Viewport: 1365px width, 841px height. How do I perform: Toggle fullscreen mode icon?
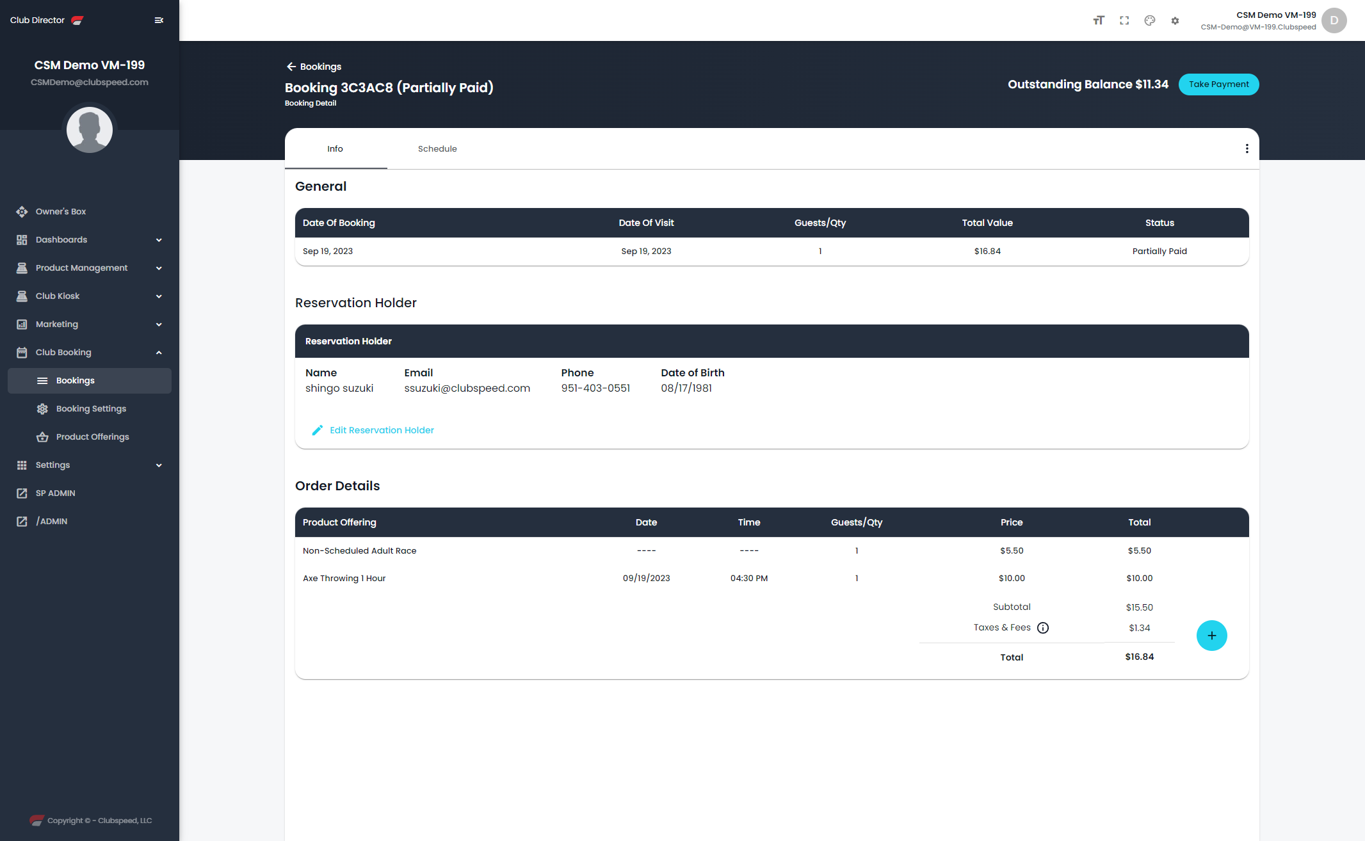pyautogui.click(x=1124, y=20)
